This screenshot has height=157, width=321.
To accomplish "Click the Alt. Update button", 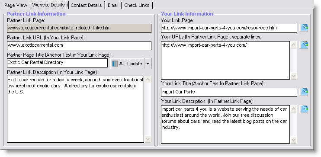I will 127,64.
